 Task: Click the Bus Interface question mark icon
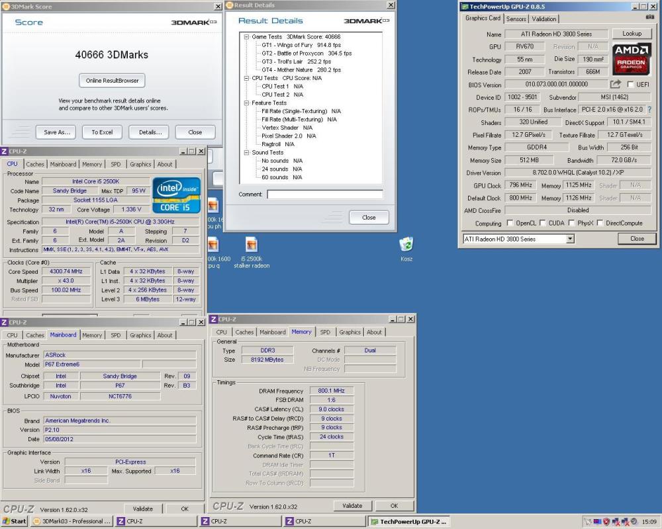[x=649, y=109]
